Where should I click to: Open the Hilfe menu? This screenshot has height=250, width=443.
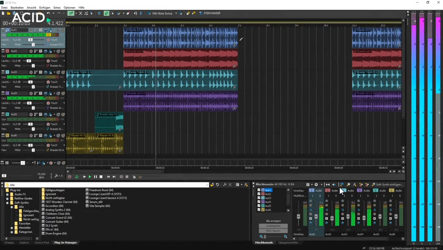[82, 8]
